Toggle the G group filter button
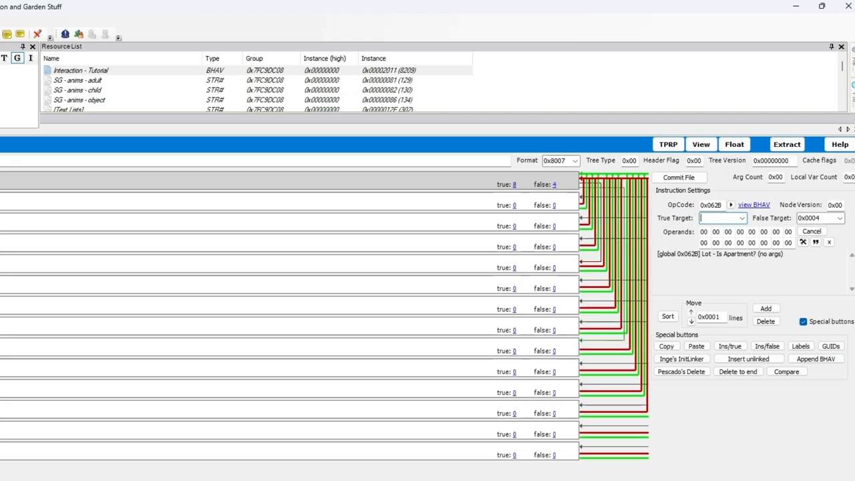Image resolution: width=855 pixels, height=481 pixels. click(17, 58)
